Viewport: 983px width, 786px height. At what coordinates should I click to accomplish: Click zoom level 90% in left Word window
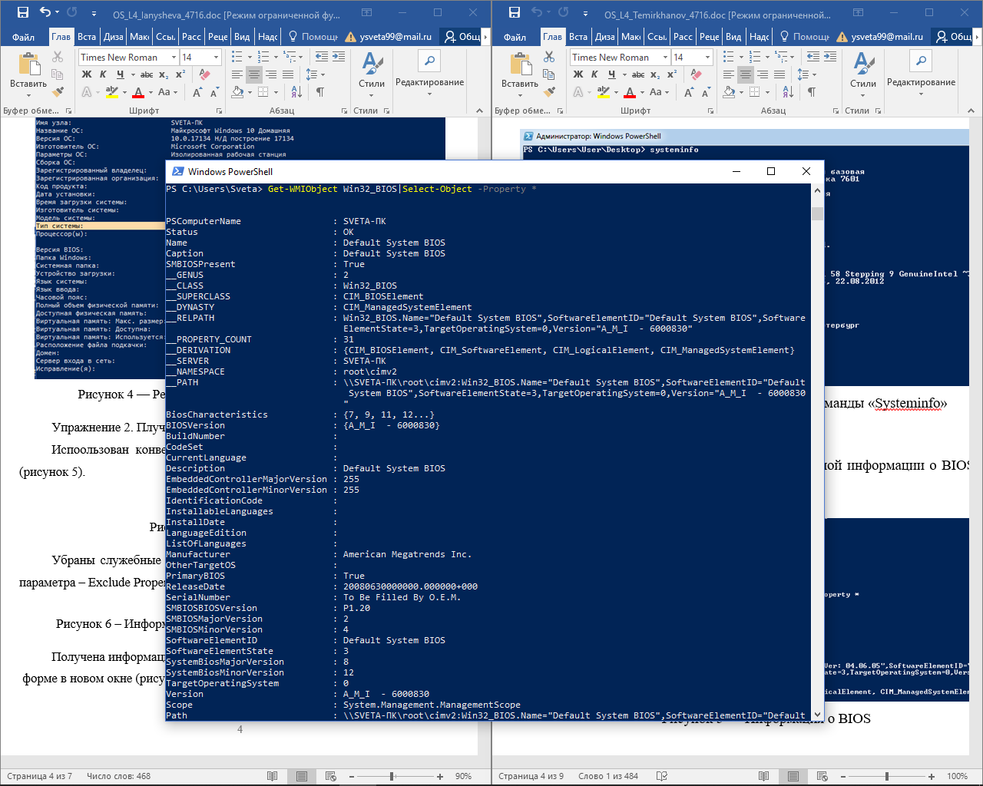tap(463, 776)
